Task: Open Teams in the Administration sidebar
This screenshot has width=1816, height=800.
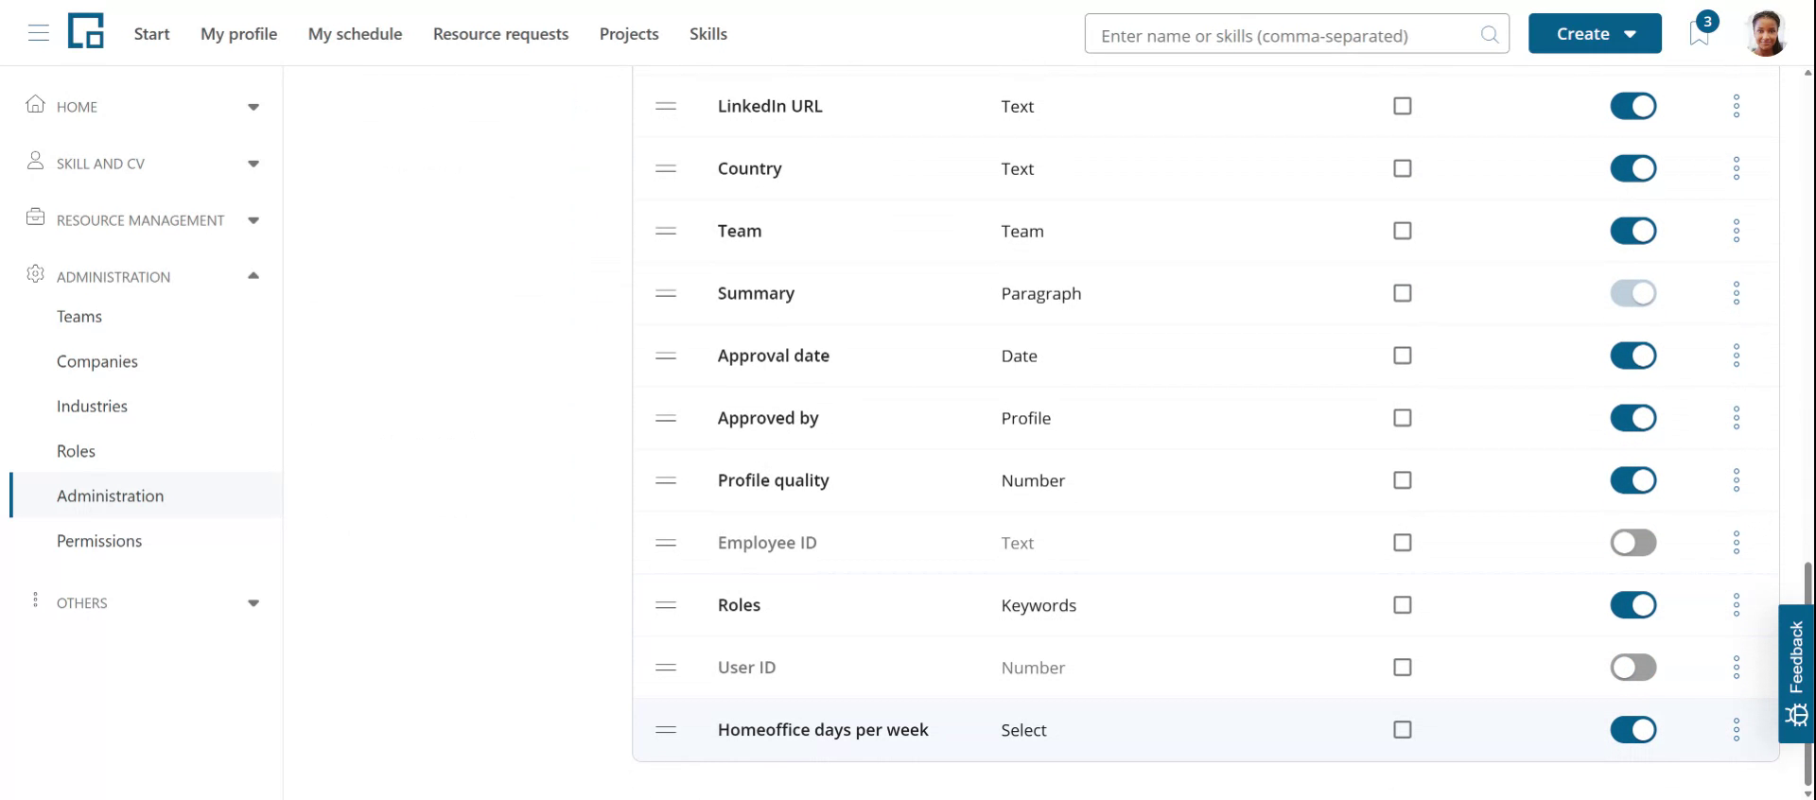Action: (x=79, y=317)
